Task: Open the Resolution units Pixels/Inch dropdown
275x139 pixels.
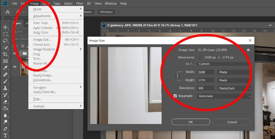Action: point(234,88)
